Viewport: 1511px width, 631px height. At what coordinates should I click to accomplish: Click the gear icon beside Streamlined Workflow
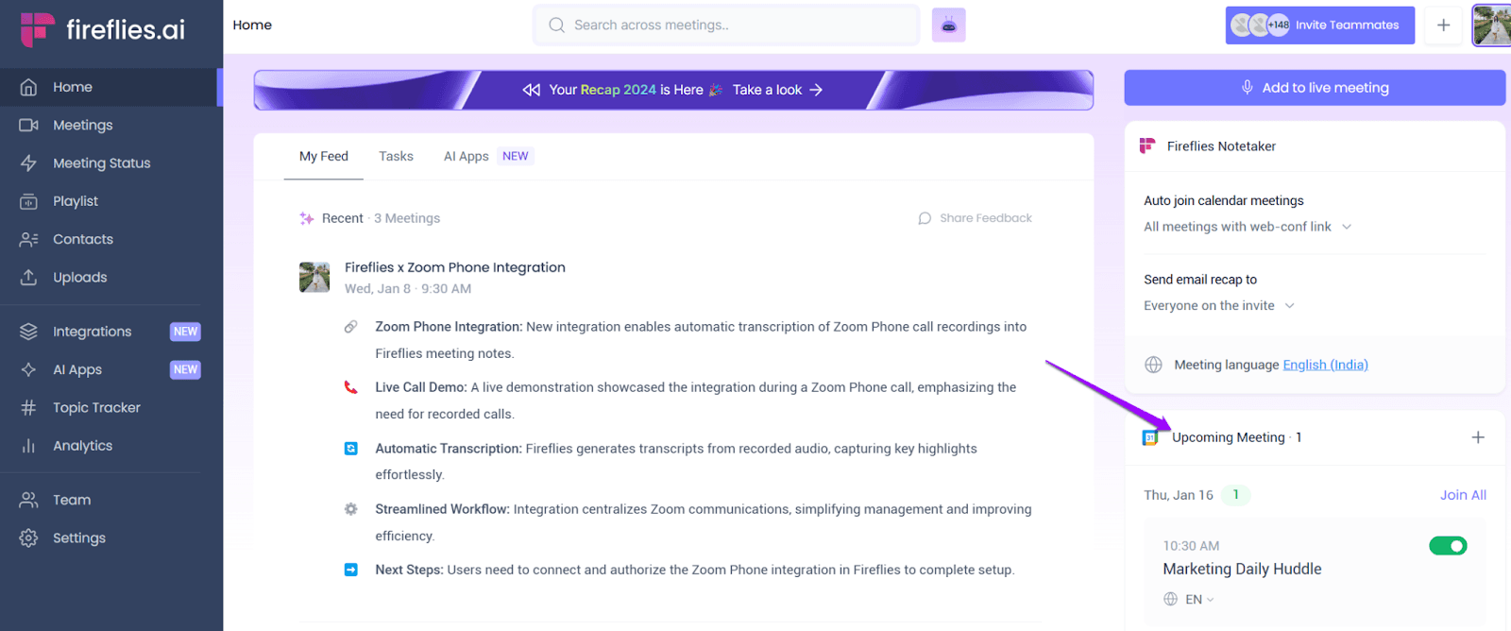coord(350,509)
